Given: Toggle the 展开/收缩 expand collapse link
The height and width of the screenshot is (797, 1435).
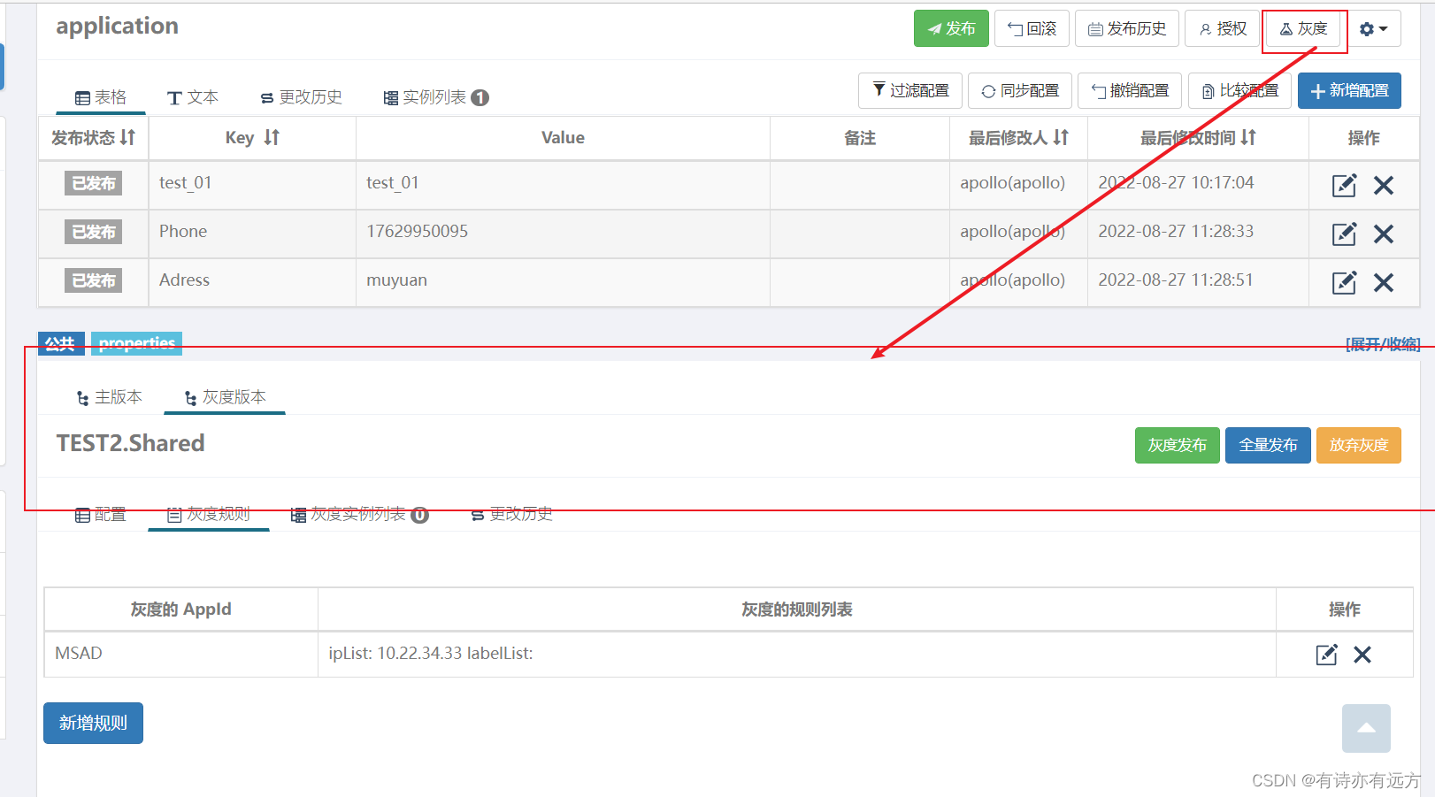Looking at the screenshot, I should (x=1383, y=344).
